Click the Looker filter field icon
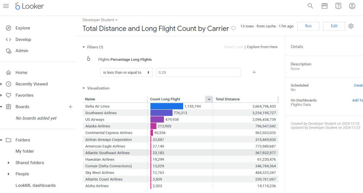This screenshot has width=363, height=193. (x=88, y=59)
